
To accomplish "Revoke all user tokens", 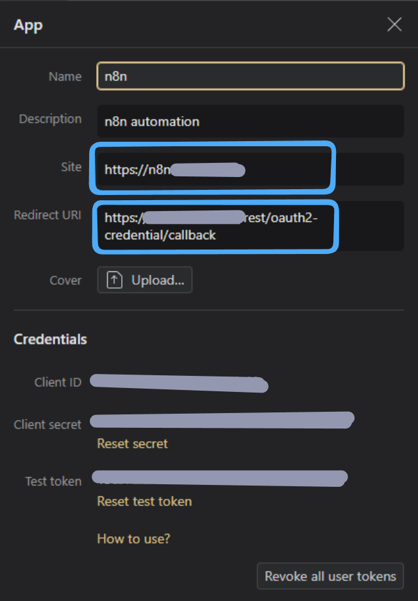I will pos(330,576).
